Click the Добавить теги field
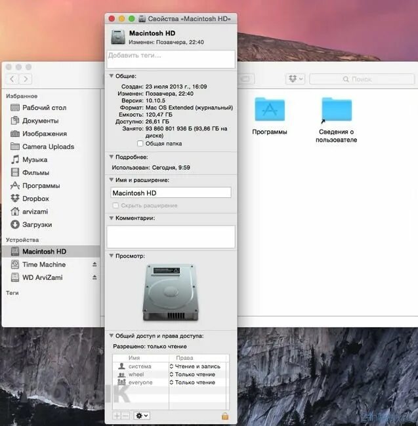This screenshot has width=418, height=426. [171, 59]
